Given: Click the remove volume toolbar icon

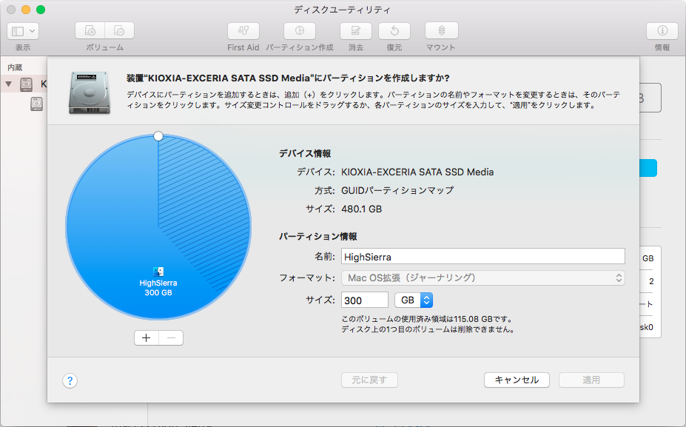Looking at the screenshot, I should tap(119, 30).
